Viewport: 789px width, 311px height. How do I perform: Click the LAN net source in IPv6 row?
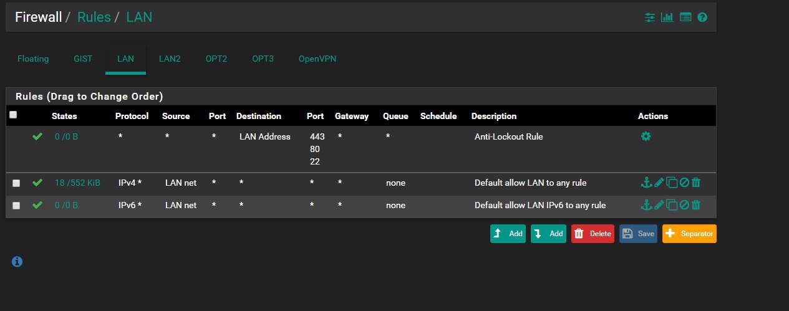(x=181, y=205)
